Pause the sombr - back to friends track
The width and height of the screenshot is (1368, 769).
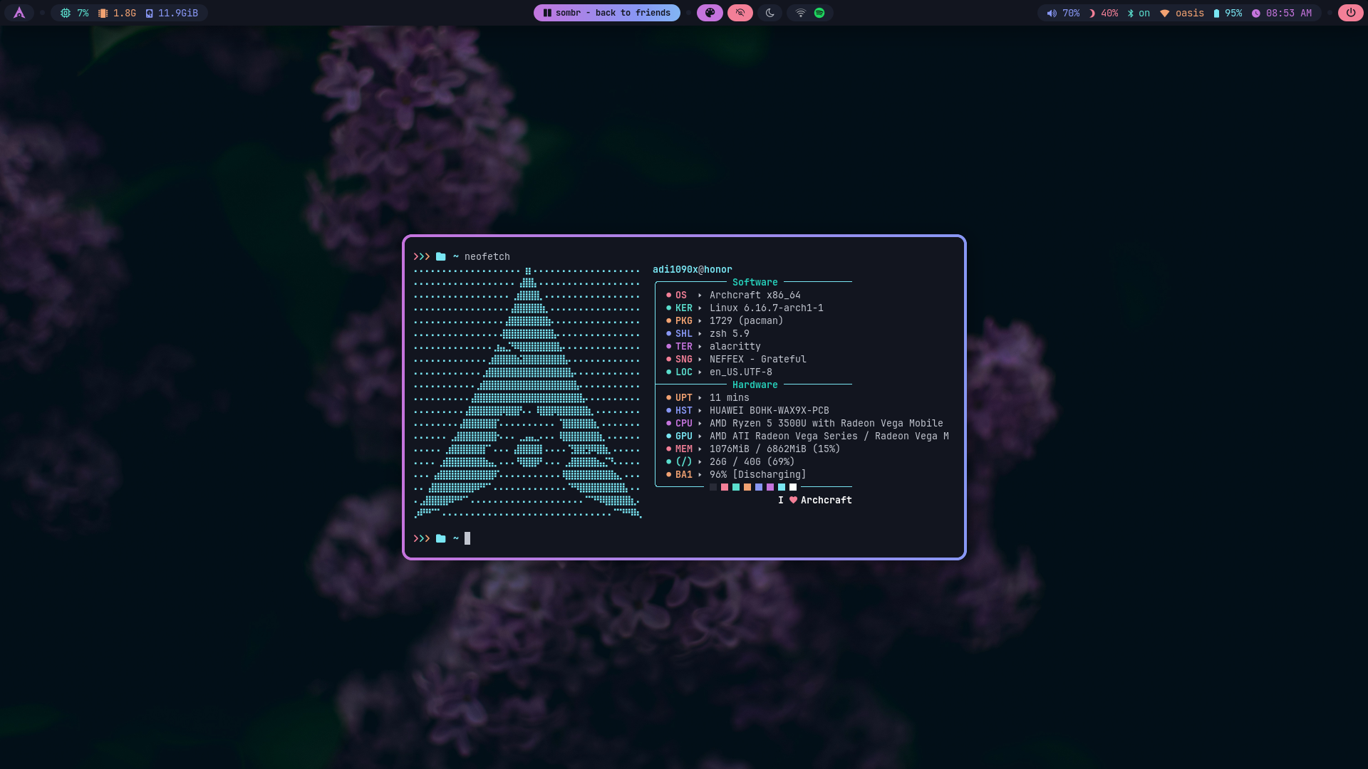coord(547,13)
